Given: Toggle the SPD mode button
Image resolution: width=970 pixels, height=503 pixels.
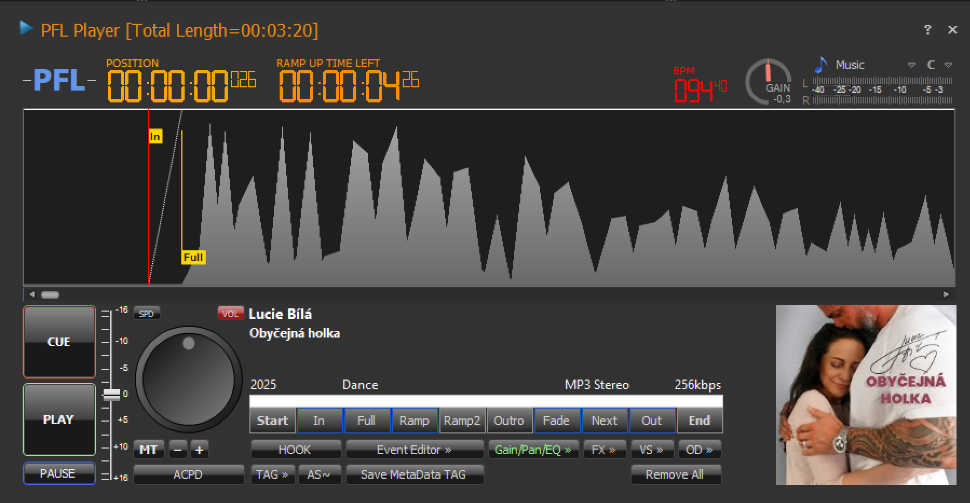Looking at the screenshot, I should 146,314.
